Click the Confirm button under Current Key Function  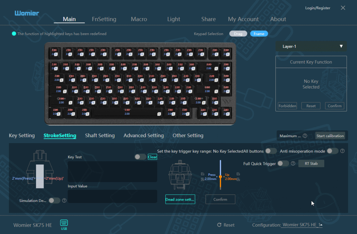point(334,106)
